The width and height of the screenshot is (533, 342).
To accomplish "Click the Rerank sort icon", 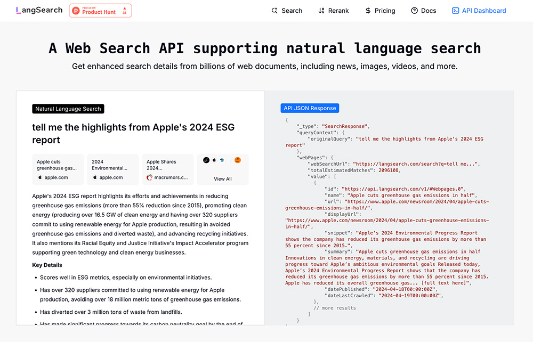I will point(321,11).
